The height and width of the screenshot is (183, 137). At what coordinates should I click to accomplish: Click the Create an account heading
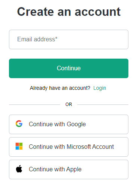[69, 12]
